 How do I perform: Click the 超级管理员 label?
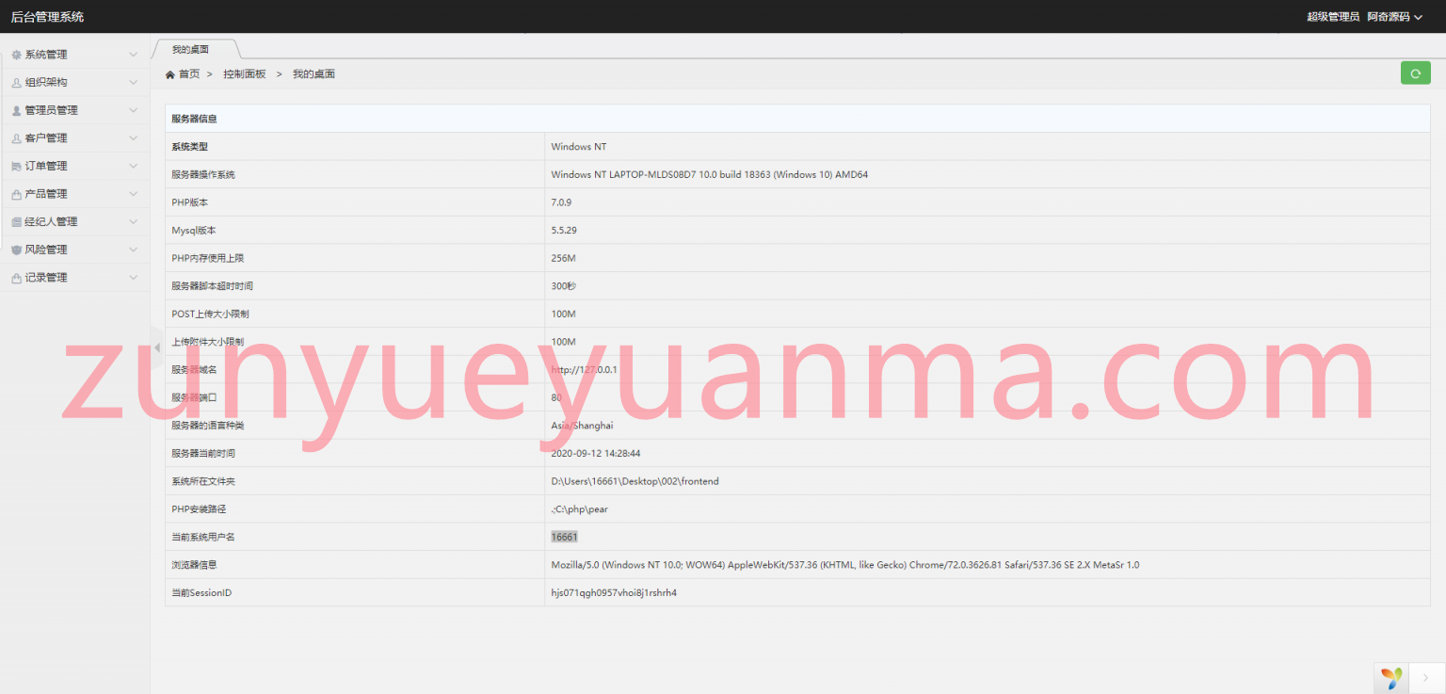click(x=1333, y=17)
